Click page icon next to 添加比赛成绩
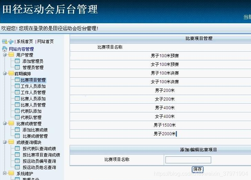Image resolution: width=251 pixels, height=180 pixels. point(17,130)
